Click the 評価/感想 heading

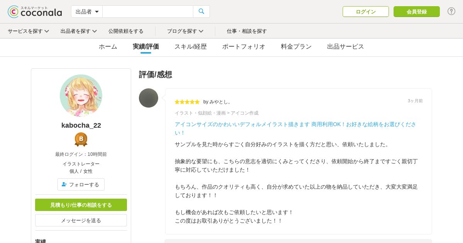tap(155, 74)
